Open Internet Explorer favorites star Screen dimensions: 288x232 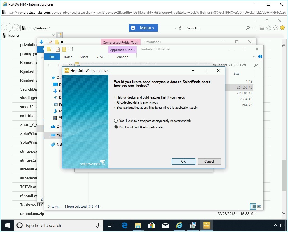[x=269, y=28]
